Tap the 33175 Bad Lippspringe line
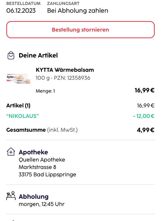The height and width of the screenshot is (221, 161). [x=47, y=175]
